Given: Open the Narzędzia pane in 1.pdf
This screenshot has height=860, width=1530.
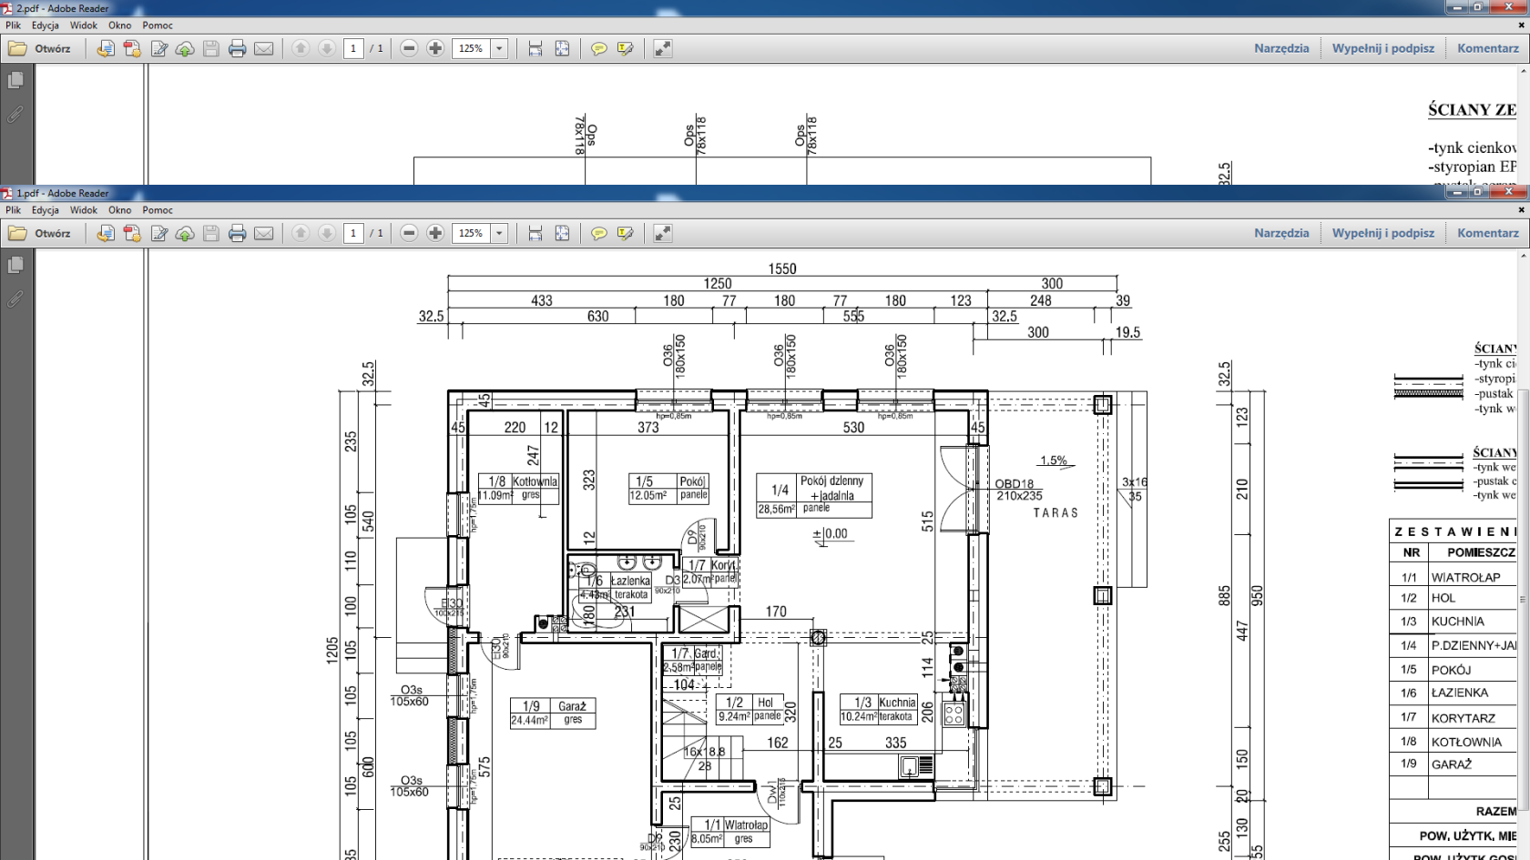Looking at the screenshot, I should tap(1280, 233).
